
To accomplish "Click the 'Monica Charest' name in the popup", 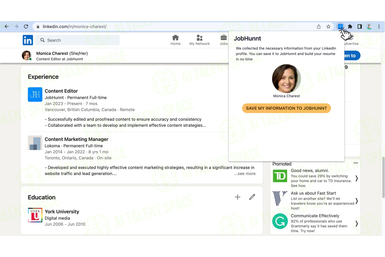I will click(286, 96).
